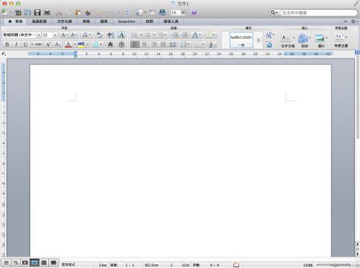Viewport: 360px width, 268px height.
Task: Open the font size 12 dropdown
Action: point(55,35)
